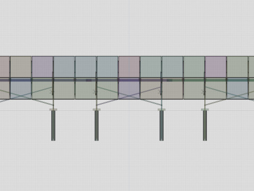Screen dimensions: 254x191
Task: Pick the base plate atop the rightmost post
Action: (205, 110)
